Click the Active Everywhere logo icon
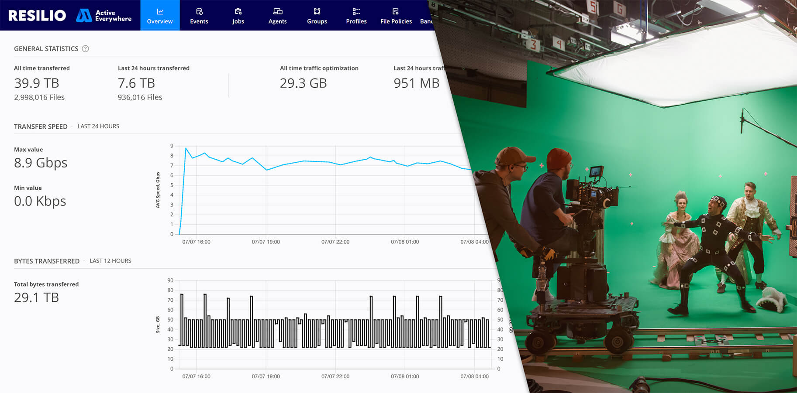797x393 pixels. [x=83, y=16]
